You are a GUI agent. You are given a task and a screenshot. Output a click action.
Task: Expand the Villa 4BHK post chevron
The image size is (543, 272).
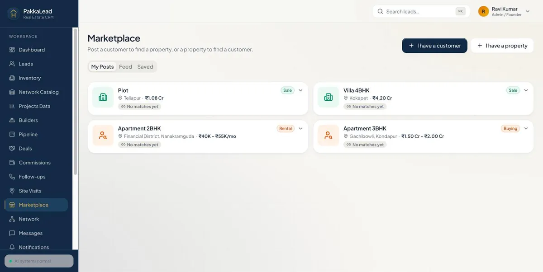tap(526, 90)
